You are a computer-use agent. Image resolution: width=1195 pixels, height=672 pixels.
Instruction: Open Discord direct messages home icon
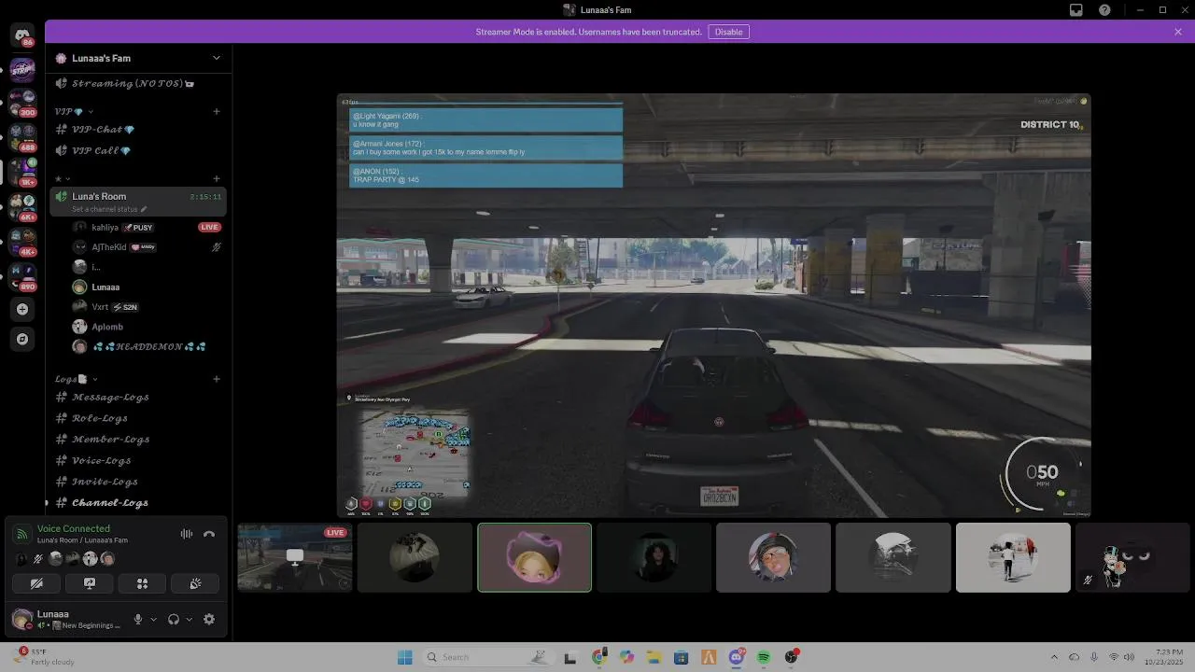[22, 35]
